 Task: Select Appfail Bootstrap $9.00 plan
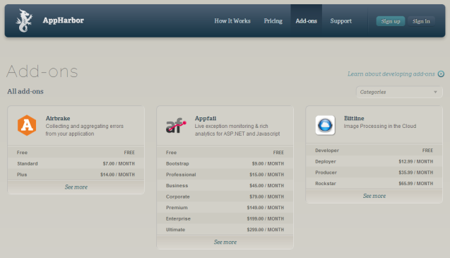225,163
